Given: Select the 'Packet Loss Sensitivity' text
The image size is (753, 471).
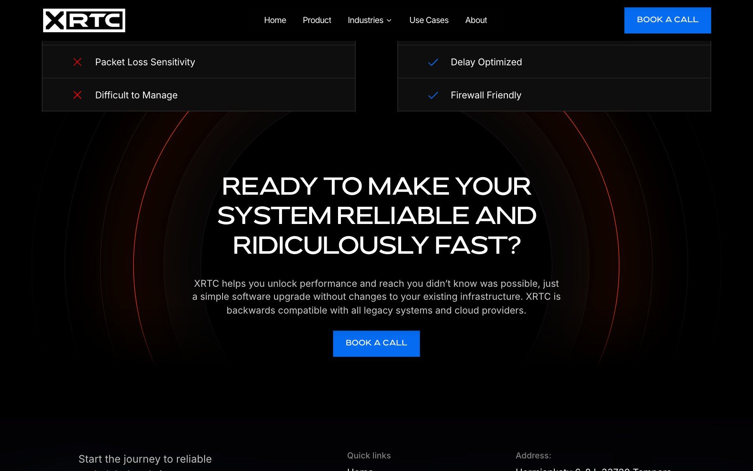Looking at the screenshot, I should (145, 62).
